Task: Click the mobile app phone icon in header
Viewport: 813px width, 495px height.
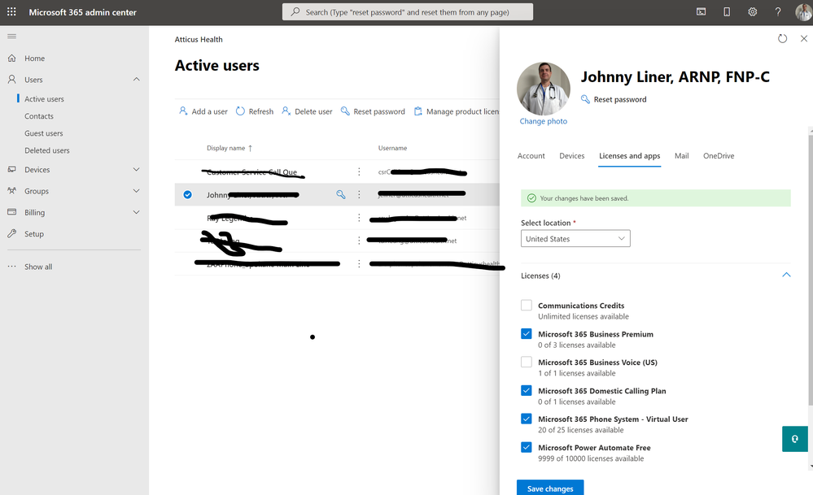Action: [x=727, y=12]
